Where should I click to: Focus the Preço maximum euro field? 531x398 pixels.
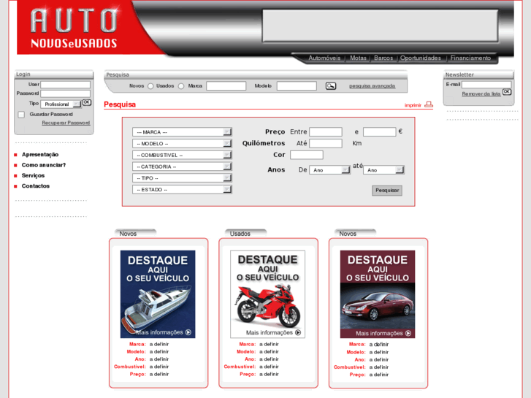point(380,131)
